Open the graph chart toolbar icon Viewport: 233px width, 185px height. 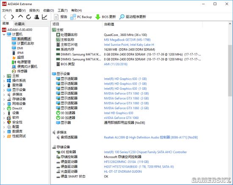pyautogui.click(x=44, y=17)
